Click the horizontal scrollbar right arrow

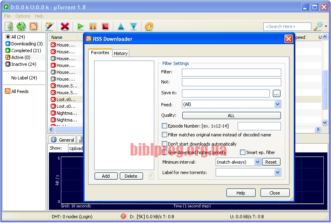318,129
